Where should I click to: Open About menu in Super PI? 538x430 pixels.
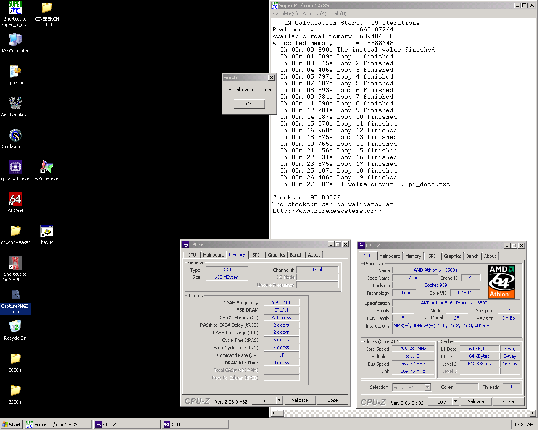(314, 13)
